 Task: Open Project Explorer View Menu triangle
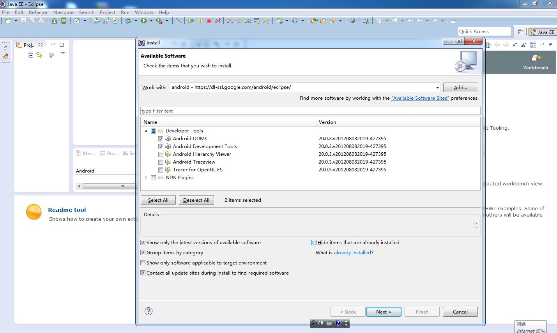(x=62, y=53)
